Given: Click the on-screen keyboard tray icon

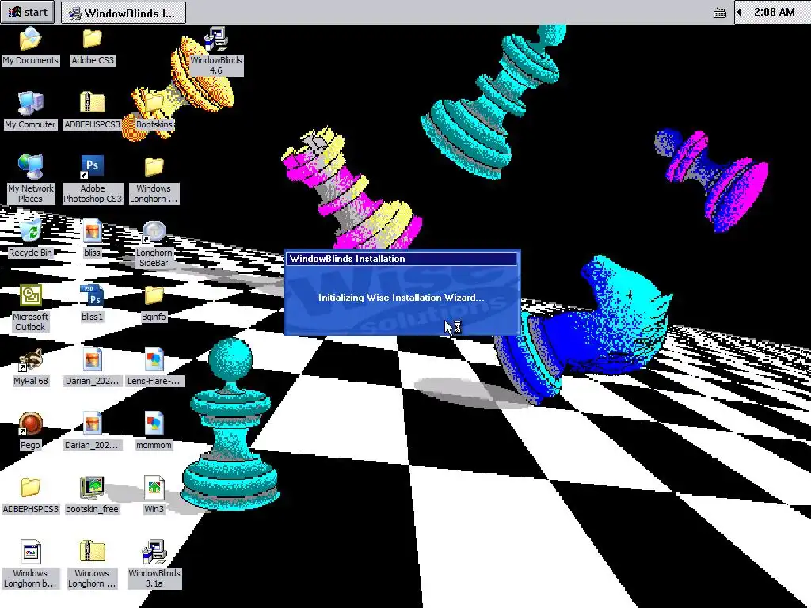Looking at the screenshot, I should (x=719, y=13).
